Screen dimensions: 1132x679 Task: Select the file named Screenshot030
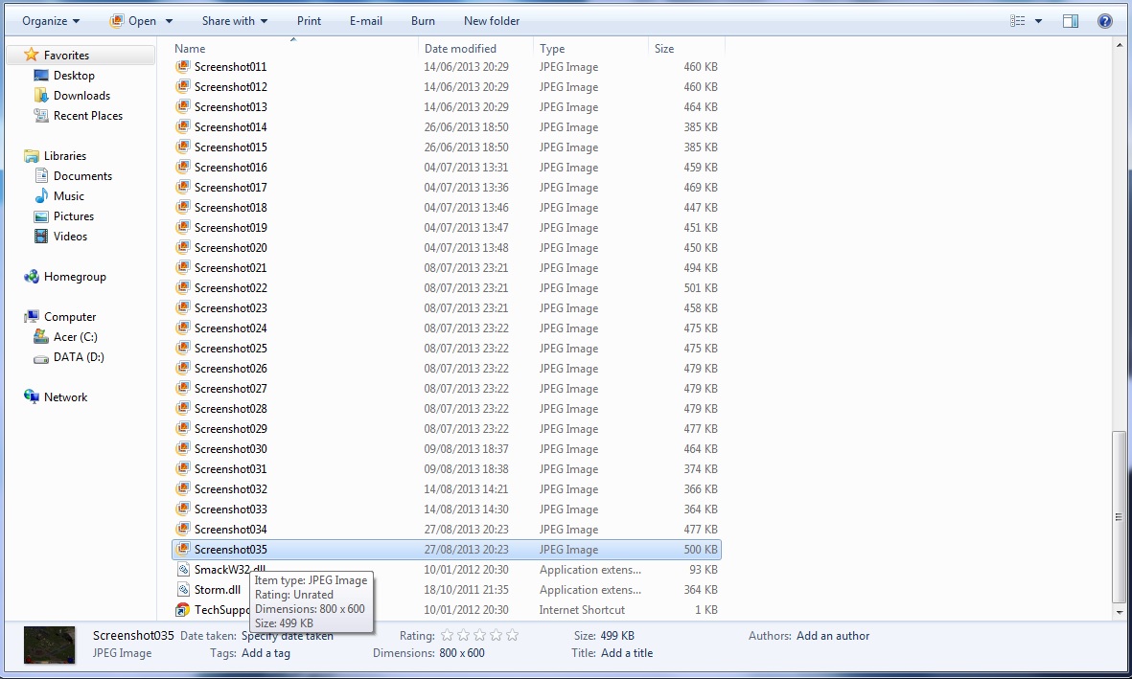tap(230, 449)
